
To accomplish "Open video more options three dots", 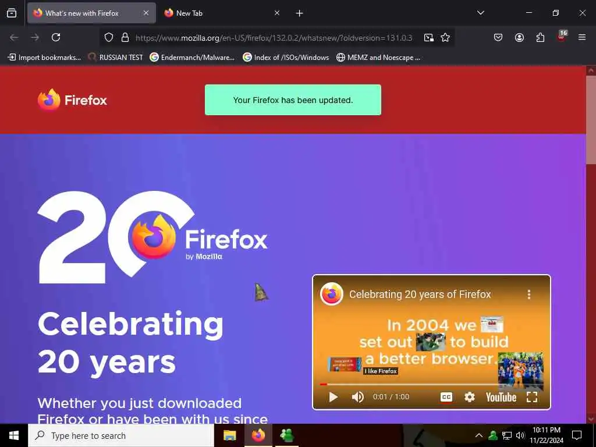I will (528, 295).
